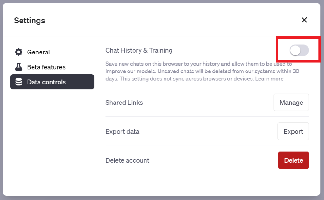Image resolution: width=324 pixels, height=200 pixels.
Task: Click the Shared Links row label
Action: (x=124, y=103)
